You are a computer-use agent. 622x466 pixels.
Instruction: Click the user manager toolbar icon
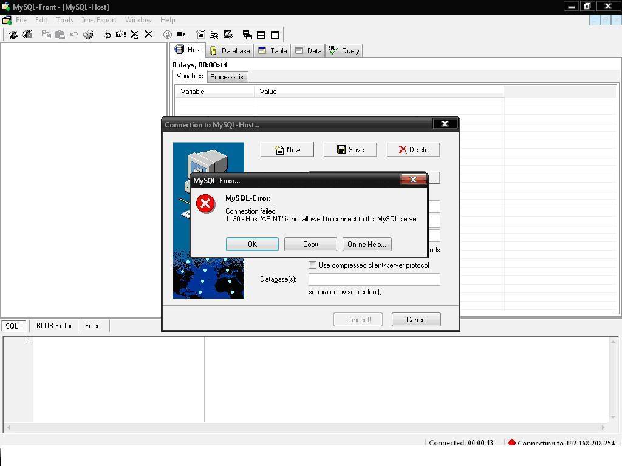[x=228, y=35]
